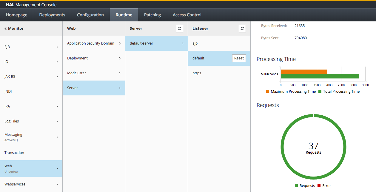This screenshot has width=376, height=192.
Task: Click the Server column refresh icon
Action: [179, 29]
